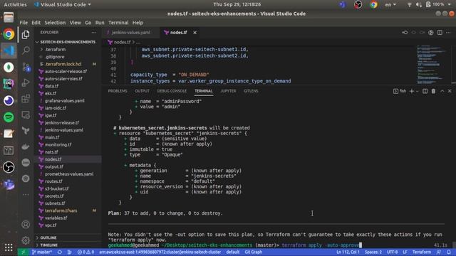Viewport: 456px width, 256px height.
Task: Open the Visual Studio Code app menu dropdown
Action: pyautogui.click(x=63, y=4)
